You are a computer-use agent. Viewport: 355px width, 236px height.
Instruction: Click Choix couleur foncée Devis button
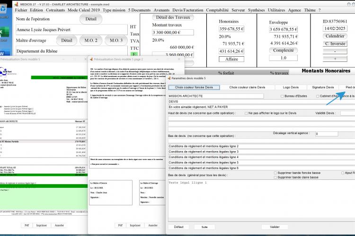194,87
